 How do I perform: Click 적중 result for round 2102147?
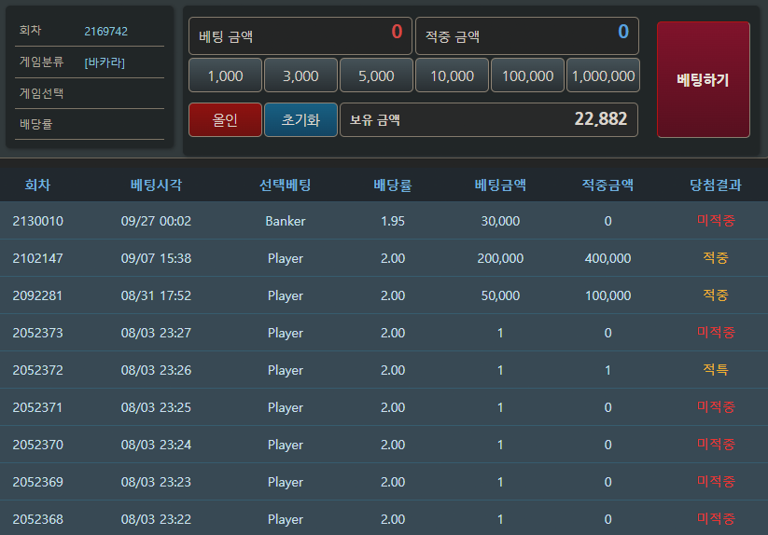coord(716,258)
